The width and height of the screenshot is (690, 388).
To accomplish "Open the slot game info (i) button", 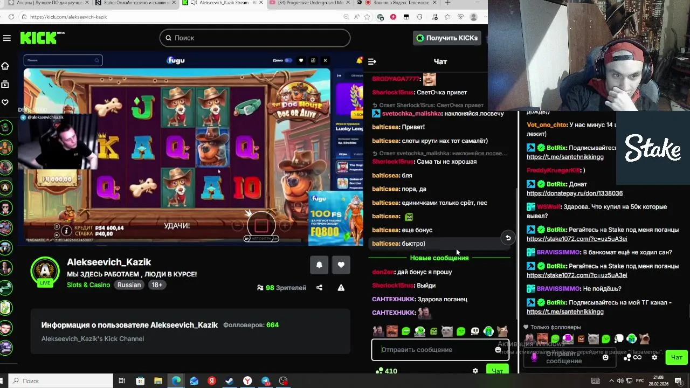I will pyautogui.click(x=66, y=231).
